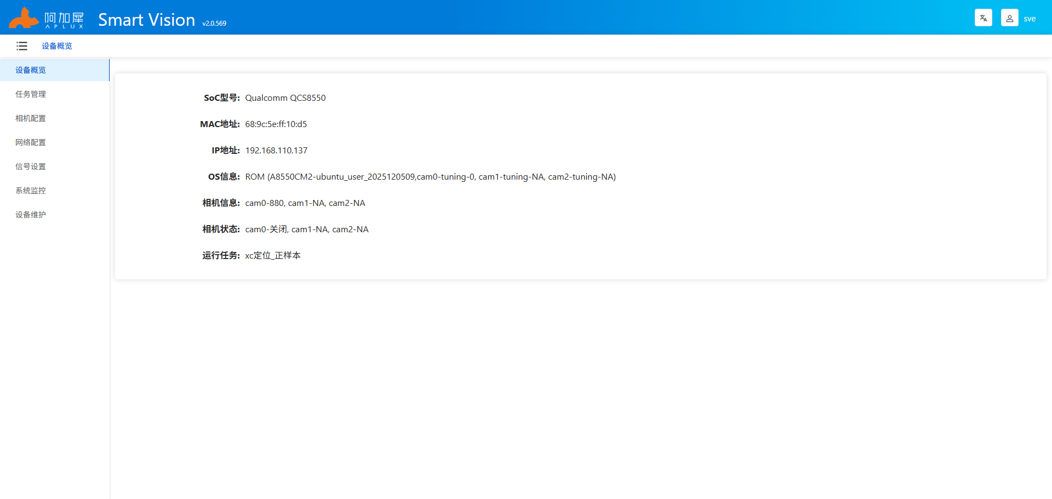Click the 设备概览 breadcrumb link
Screen dimensions: 1052x499
(x=57, y=46)
